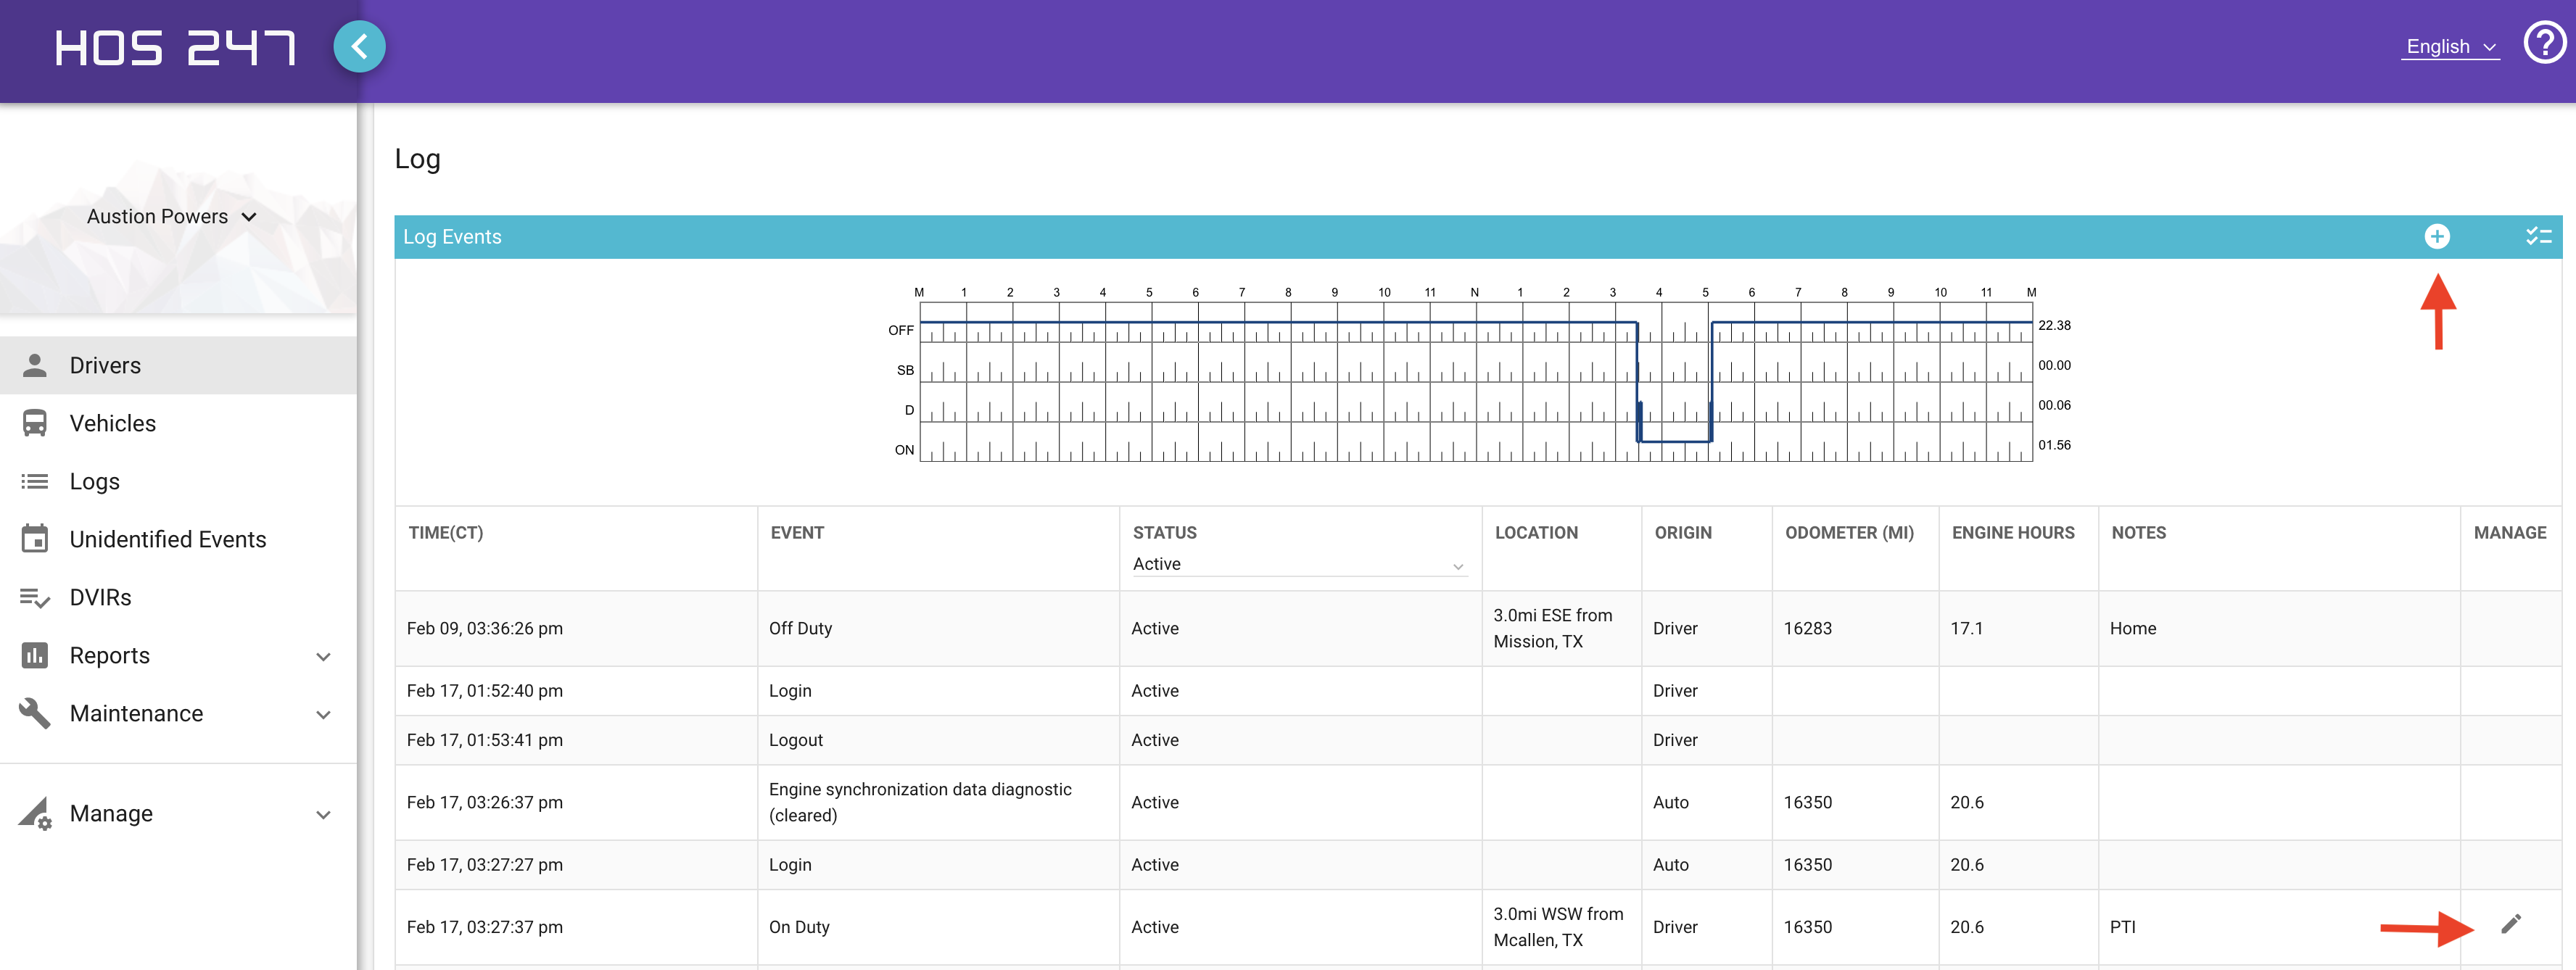The width and height of the screenshot is (2576, 970).
Task: Click the Drivers person icon
Action: point(35,365)
